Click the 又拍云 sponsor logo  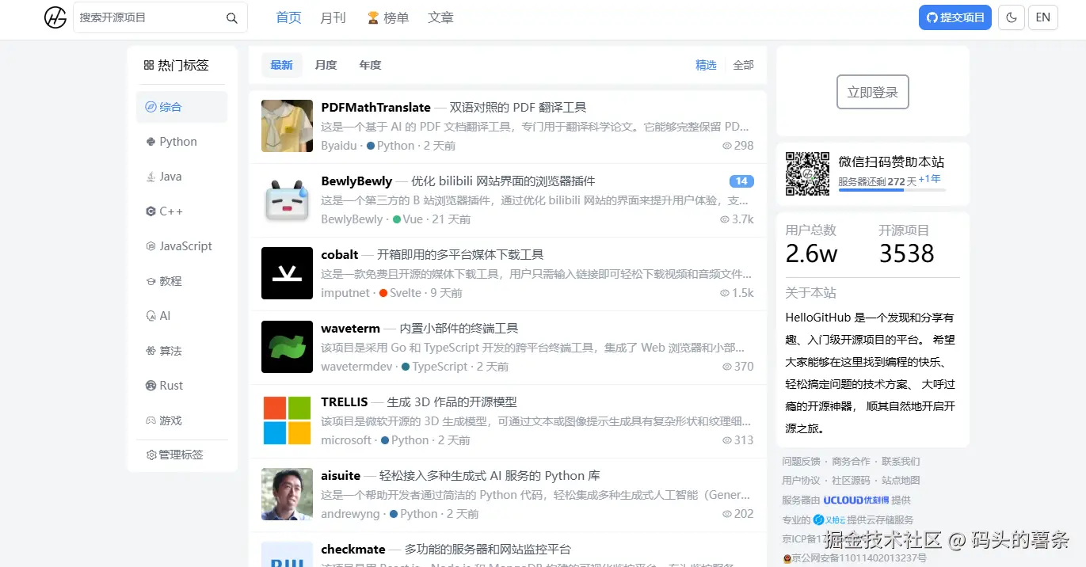pyautogui.click(x=829, y=519)
